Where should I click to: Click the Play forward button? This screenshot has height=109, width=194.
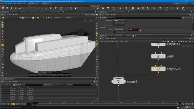16,104
